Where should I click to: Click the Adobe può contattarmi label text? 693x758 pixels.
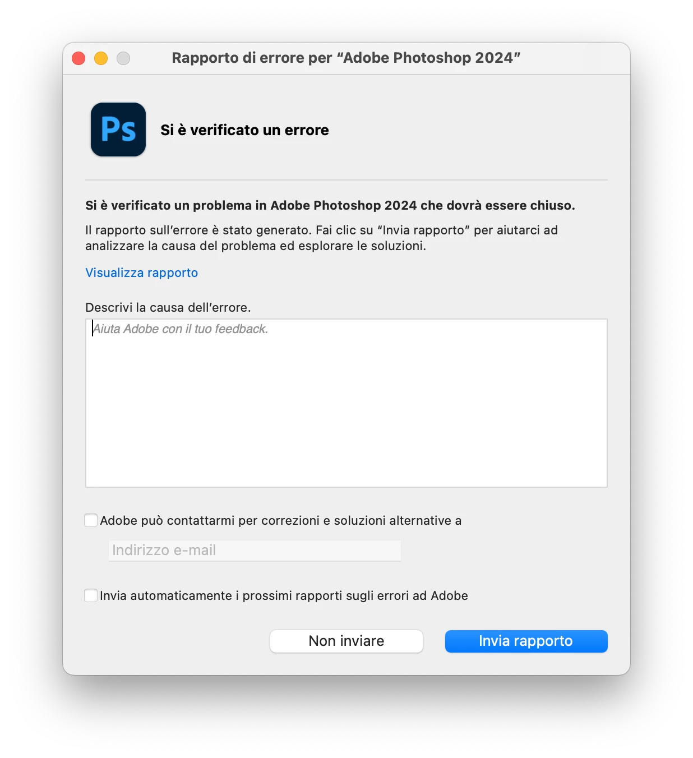pyautogui.click(x=281, y=520)
